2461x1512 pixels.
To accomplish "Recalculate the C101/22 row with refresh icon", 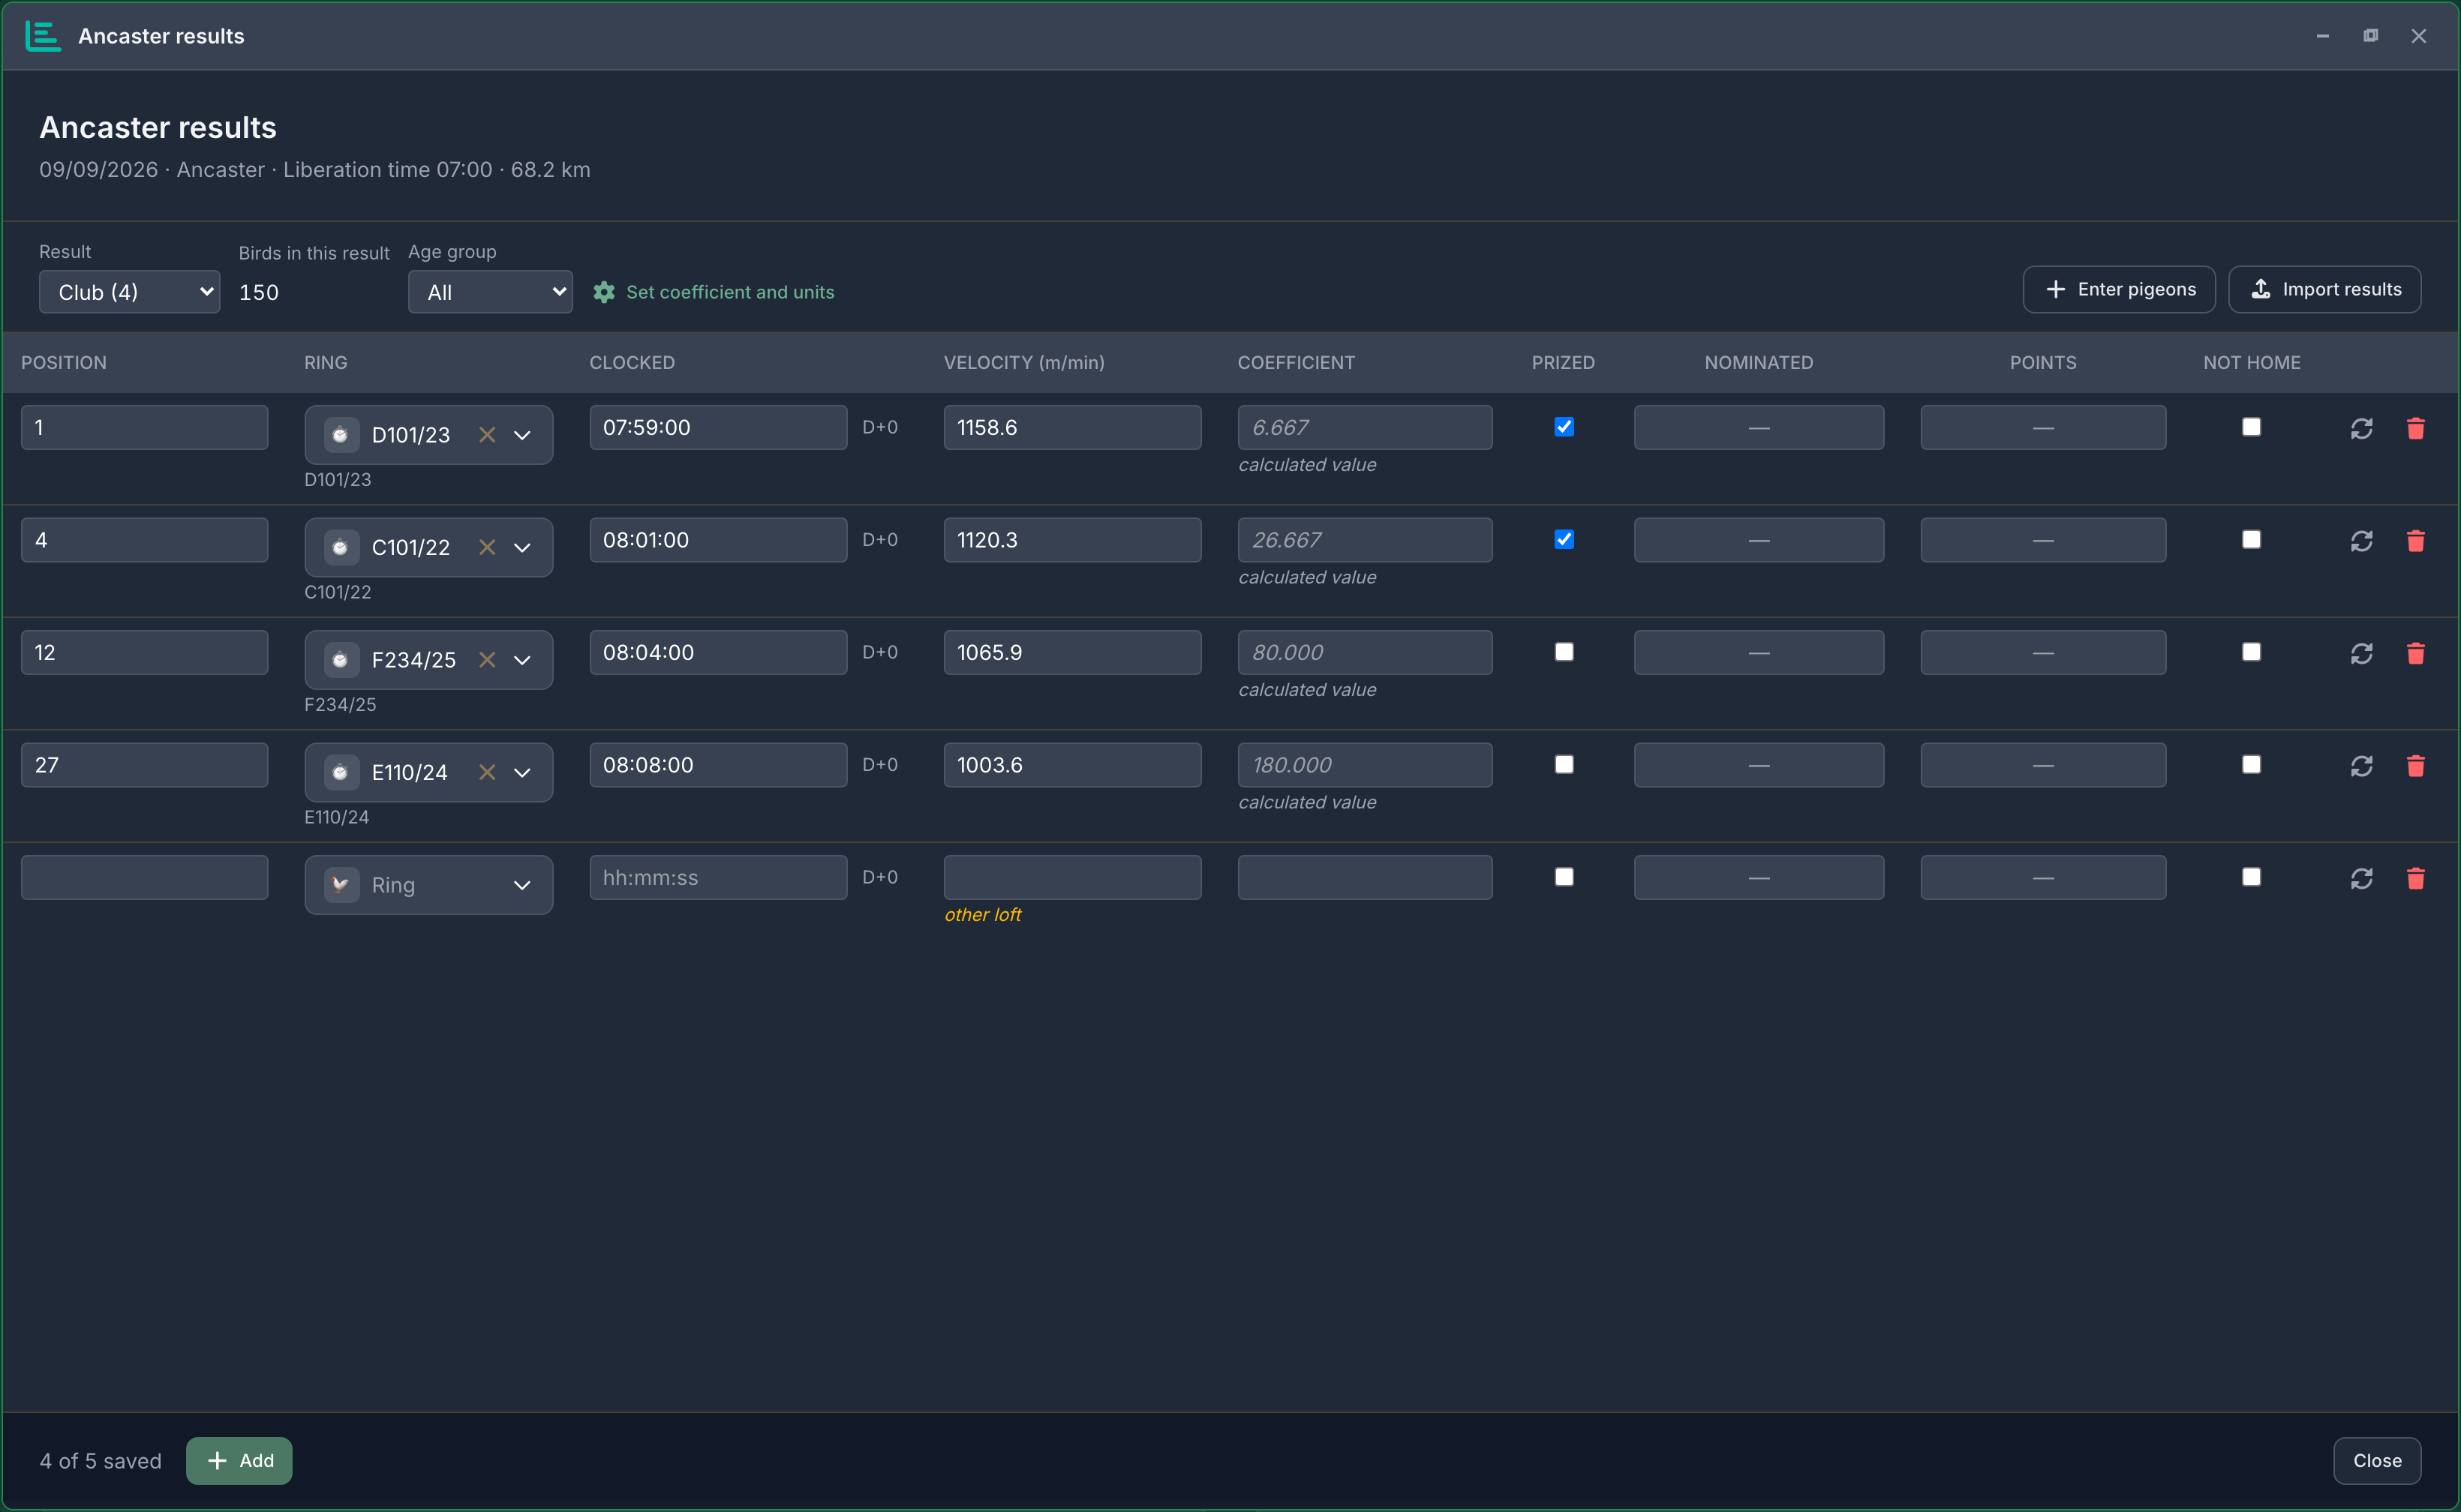I will point(2361,541).
